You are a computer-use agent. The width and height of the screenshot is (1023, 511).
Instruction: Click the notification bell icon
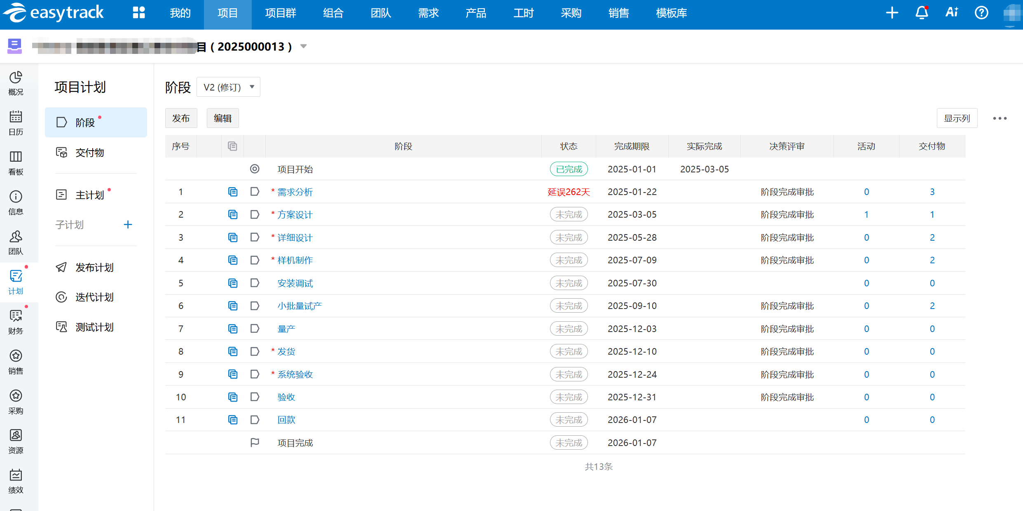pos(922,13)
